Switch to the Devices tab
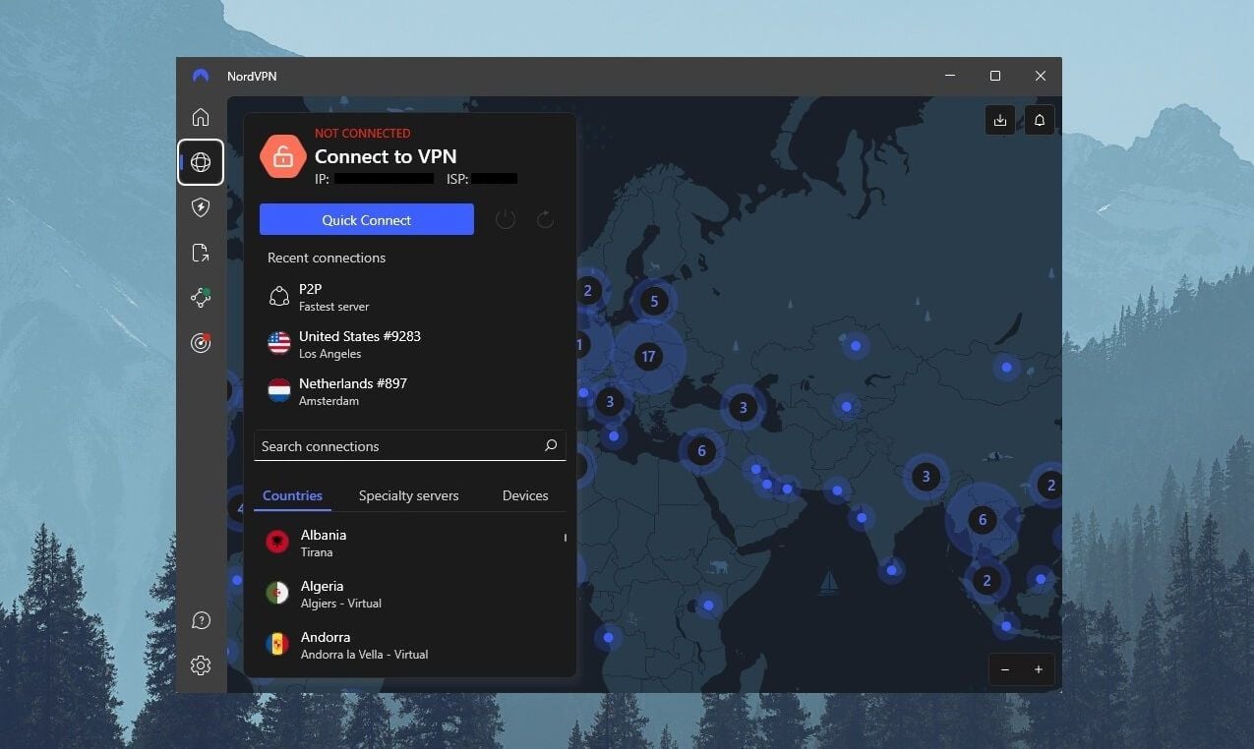 coord(525,495)
